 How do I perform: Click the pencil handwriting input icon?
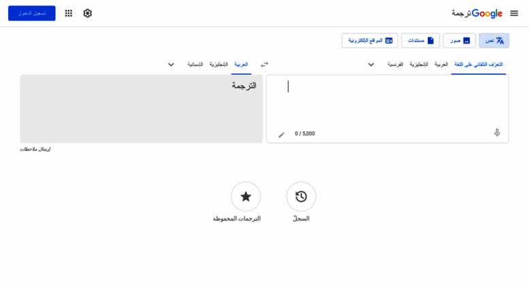[x=281, y=135]
